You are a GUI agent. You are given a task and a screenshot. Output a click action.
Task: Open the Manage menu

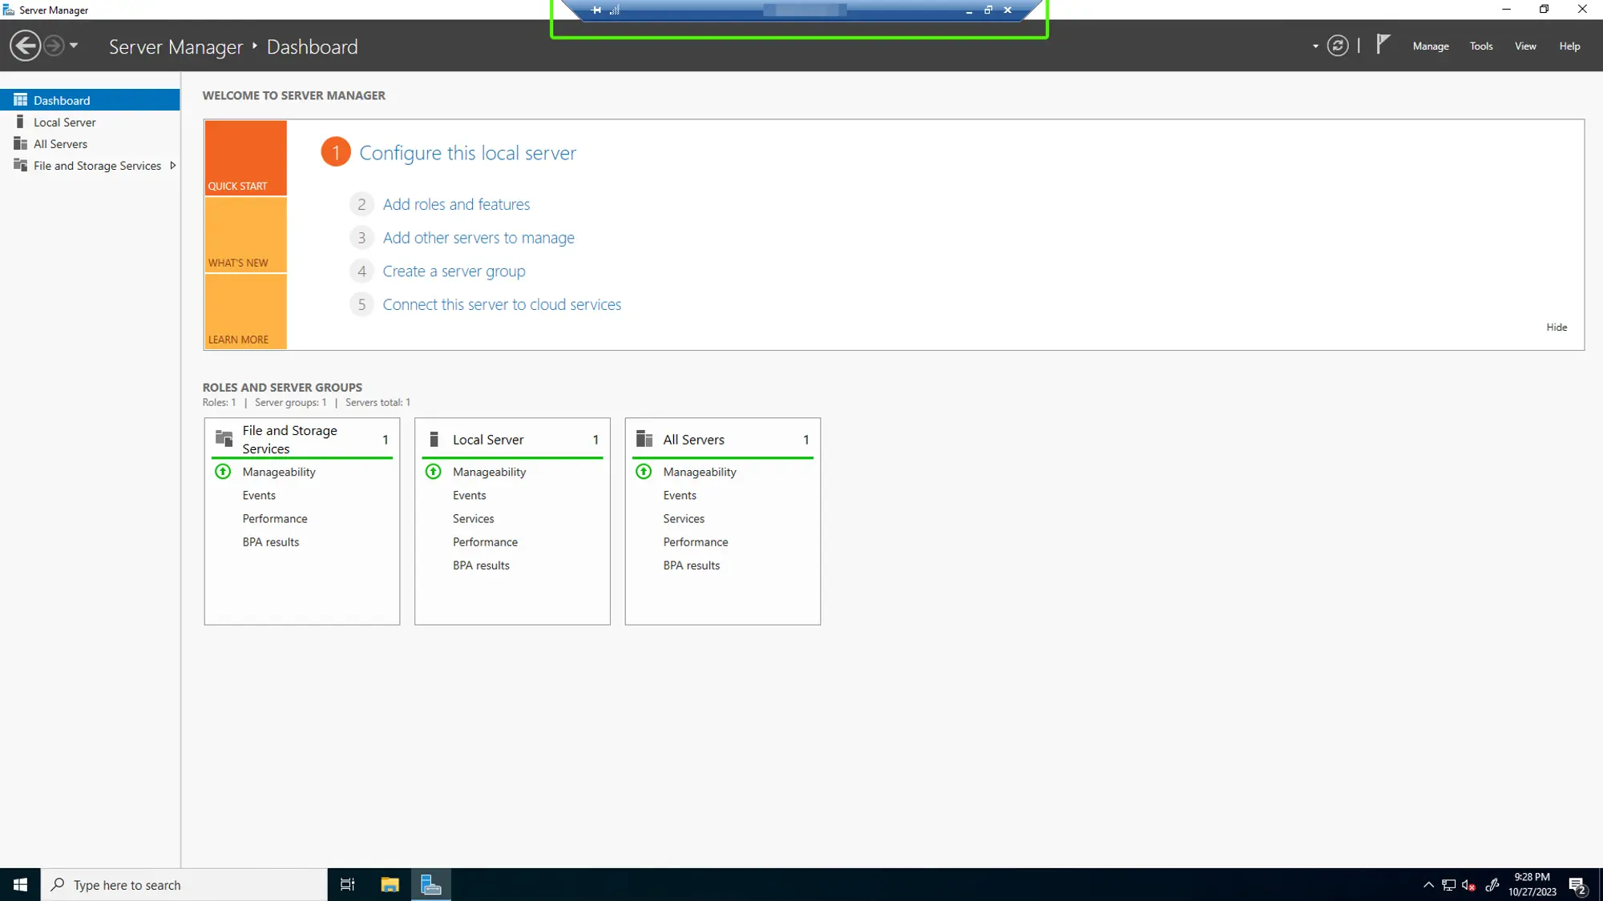pyautogui.click(x=1431, y=46)
